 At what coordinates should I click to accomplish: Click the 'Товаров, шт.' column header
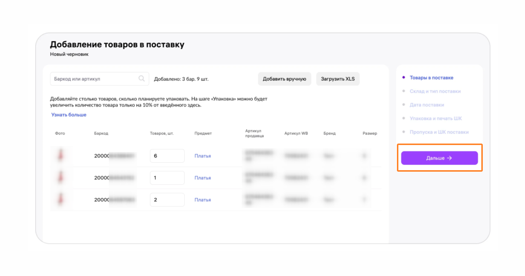click(162, 134)
